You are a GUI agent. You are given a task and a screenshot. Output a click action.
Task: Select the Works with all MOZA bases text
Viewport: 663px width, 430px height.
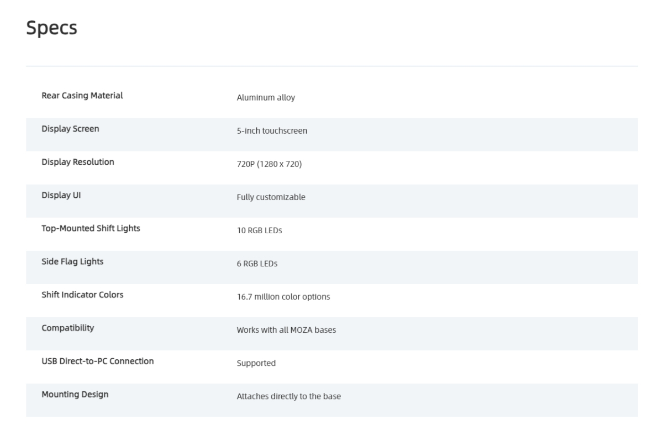point(286,330)
